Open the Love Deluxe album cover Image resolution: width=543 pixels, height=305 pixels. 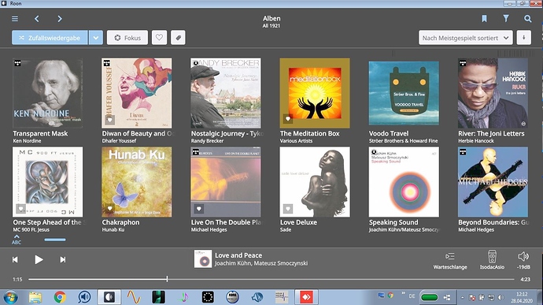[315, 182]
